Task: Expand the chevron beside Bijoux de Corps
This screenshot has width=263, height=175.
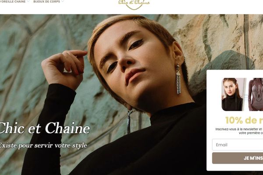Action: (63, 1)
